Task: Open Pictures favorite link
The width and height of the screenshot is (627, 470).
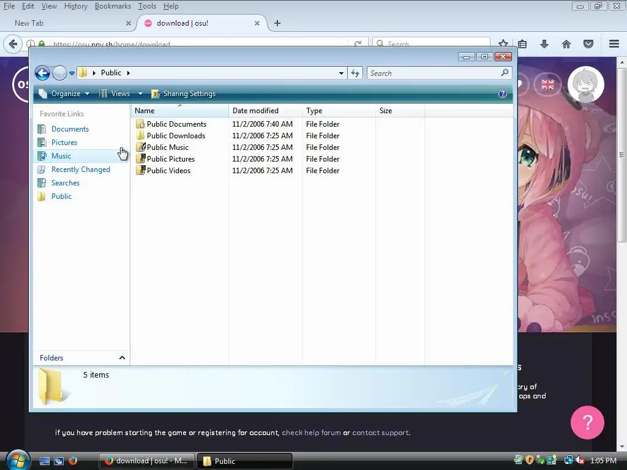Action: click(x=64, y=143)
